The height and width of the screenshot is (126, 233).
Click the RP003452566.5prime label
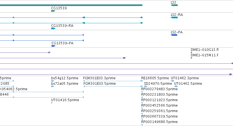click(159, 106)
